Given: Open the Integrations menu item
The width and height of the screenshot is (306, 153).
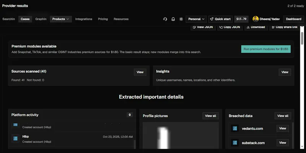Looking at the screenshot, I should click(x=84, y=19).
